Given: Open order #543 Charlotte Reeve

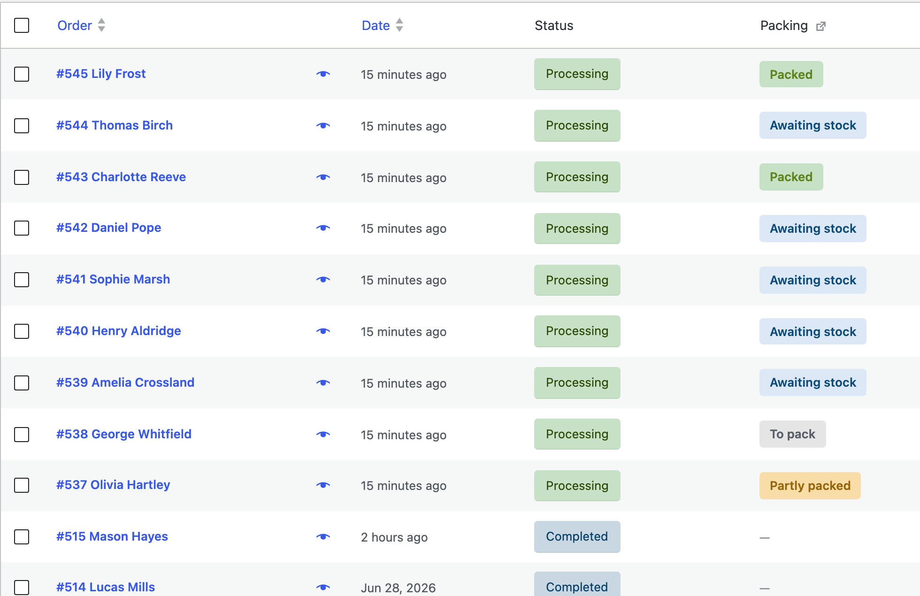Looking at the screenshot, I should pos(121,177).
